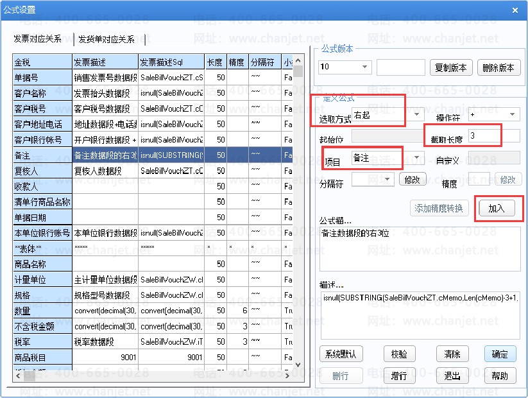Click the 复制版本 button
This screenshot has width=528, height=398.
tap(451, 68)
